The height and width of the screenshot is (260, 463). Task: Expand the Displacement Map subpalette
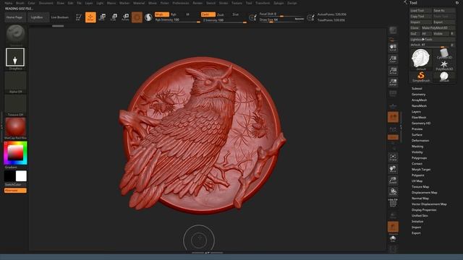[425, 193]
